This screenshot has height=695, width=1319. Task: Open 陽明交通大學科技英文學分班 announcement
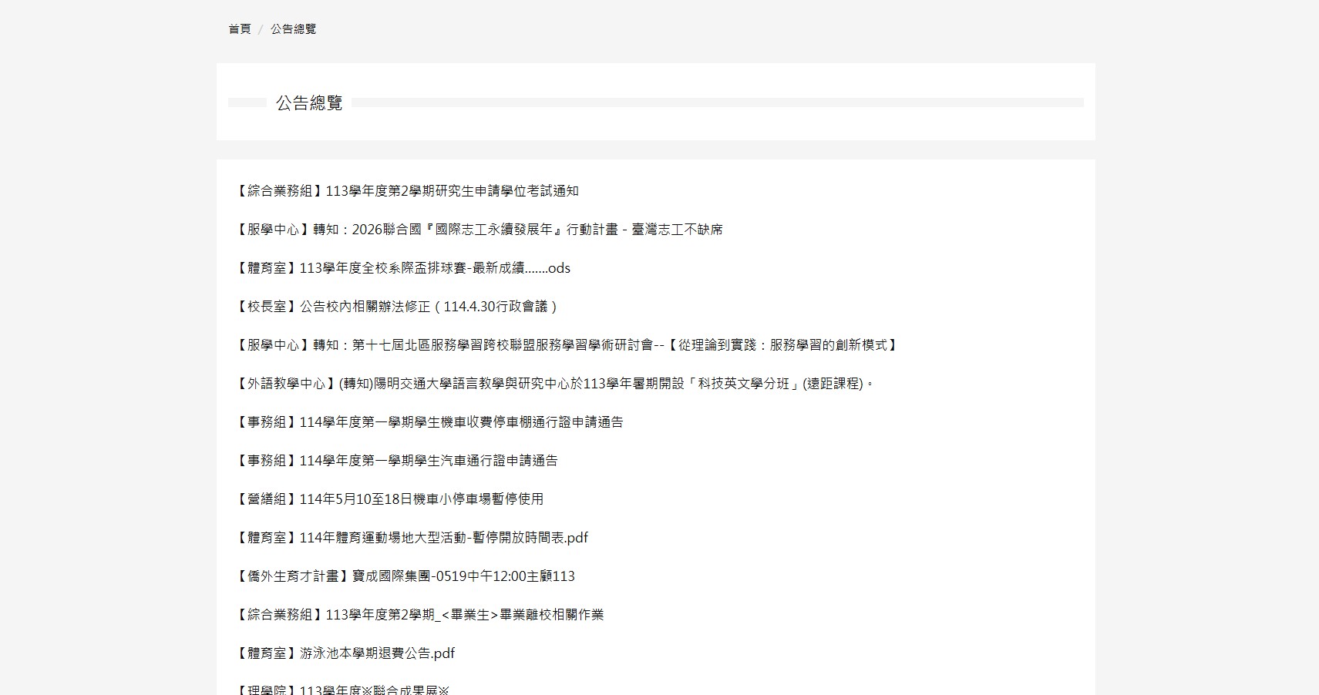coord(554,384)
